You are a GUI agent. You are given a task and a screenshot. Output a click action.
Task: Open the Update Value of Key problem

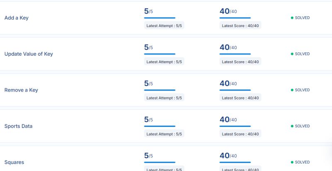[x=29, y=54]
